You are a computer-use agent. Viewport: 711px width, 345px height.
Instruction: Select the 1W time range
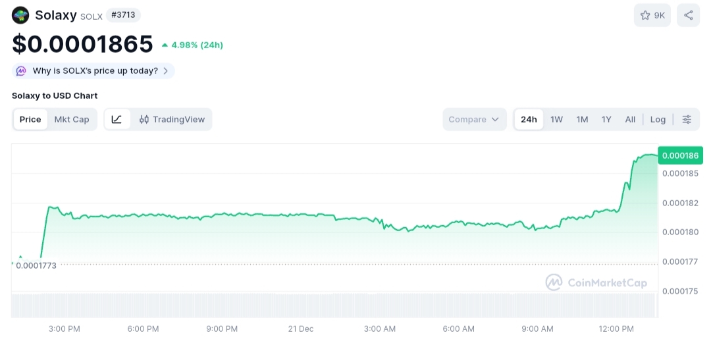click(x=556, y=119)
